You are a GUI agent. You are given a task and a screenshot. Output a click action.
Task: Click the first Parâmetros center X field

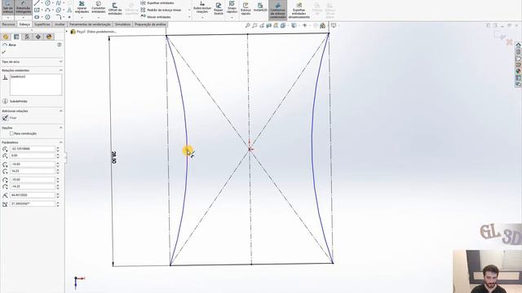[x=33, y=149]
